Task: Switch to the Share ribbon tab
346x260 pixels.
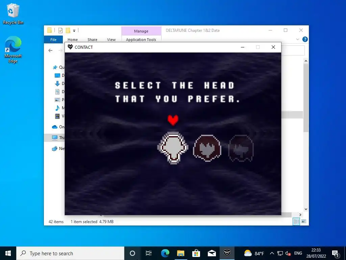Action: click(92, 40)
